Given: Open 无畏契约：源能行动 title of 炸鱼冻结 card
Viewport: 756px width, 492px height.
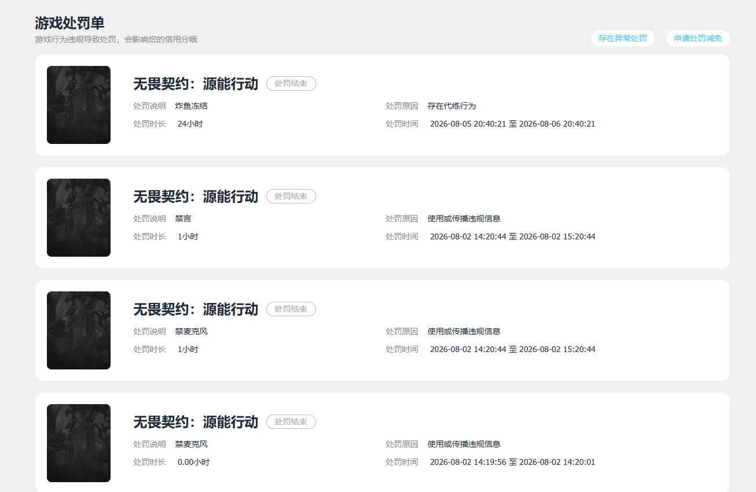Looking at the screenshot, I should tap(196, 84).
